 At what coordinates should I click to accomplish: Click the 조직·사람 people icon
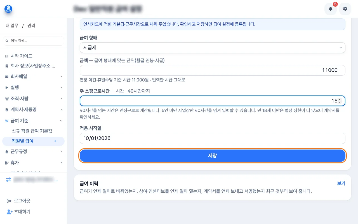coord(7,99)
